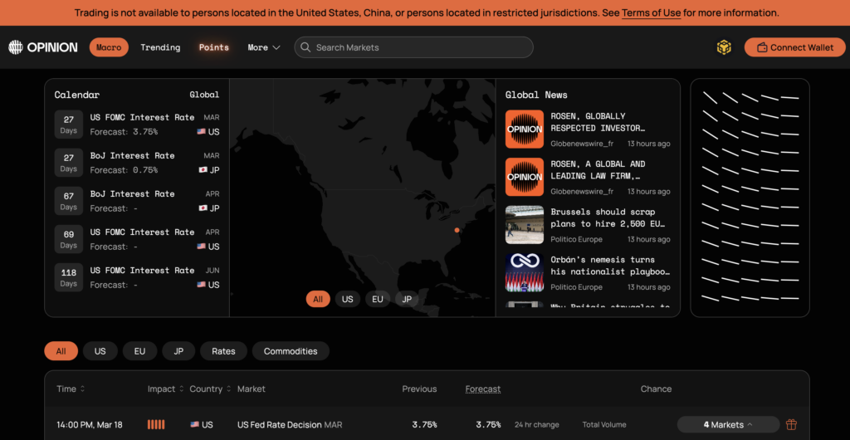Click the Opinion logo in header
The width and height of the screenshot is (850, 440).
tap(43, 47)
